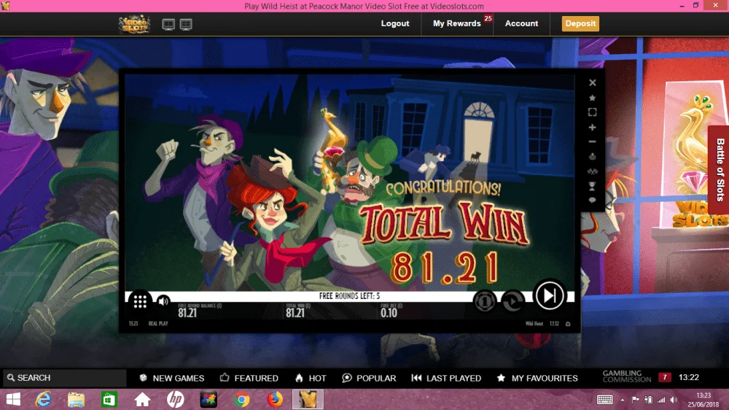Click the Free Rounds Left: 5 text
Screen dimensions: 729x410
click(x=350, y=296)
